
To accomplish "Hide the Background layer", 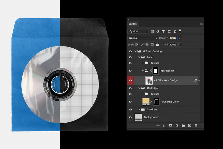I will pyautogui.click(x=130, y=117).
